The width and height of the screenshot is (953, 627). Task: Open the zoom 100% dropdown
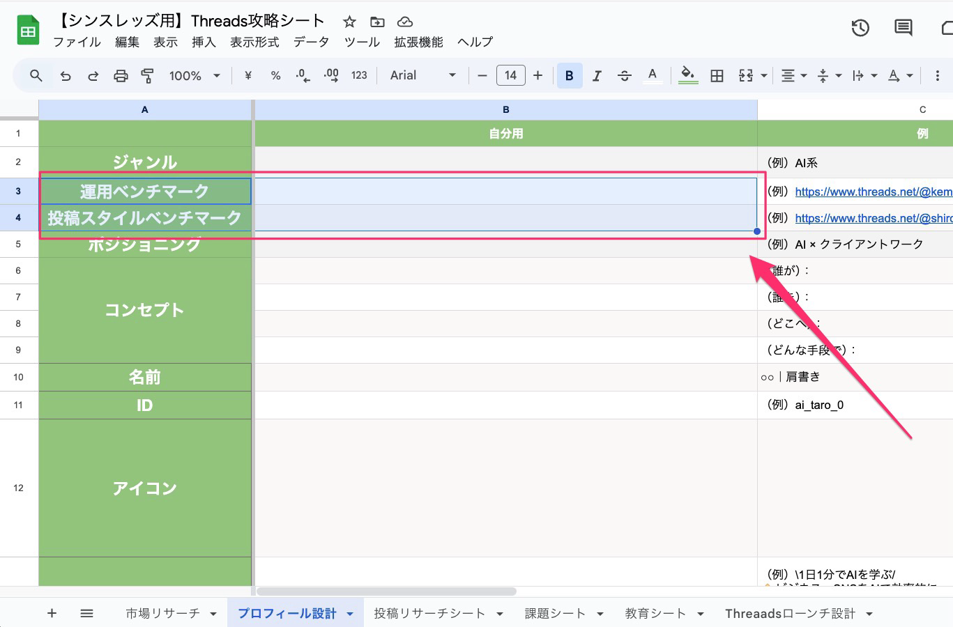(x=195, y=76)
